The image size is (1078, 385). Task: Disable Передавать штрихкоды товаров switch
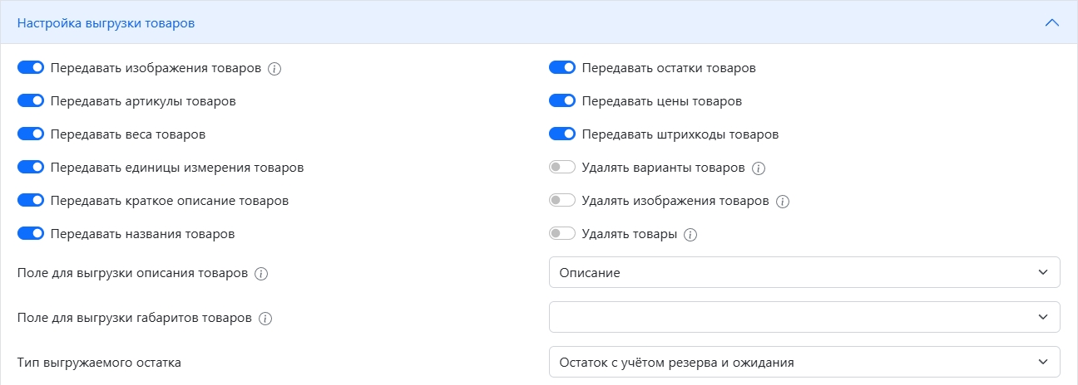coord(562,134)
